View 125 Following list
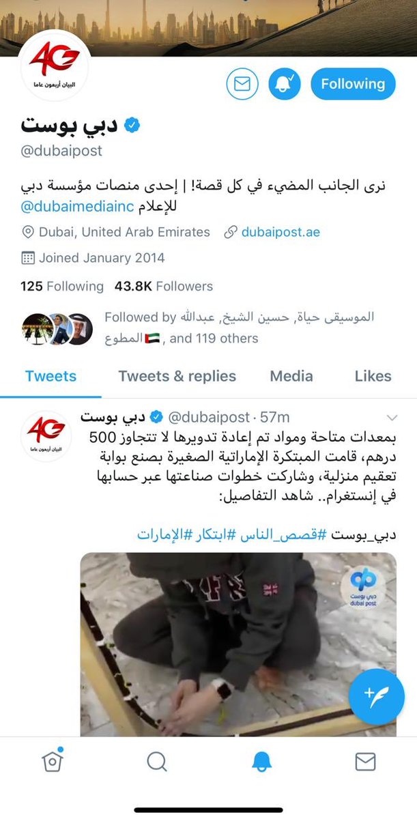The image size is (417, 819). (62, 286)
